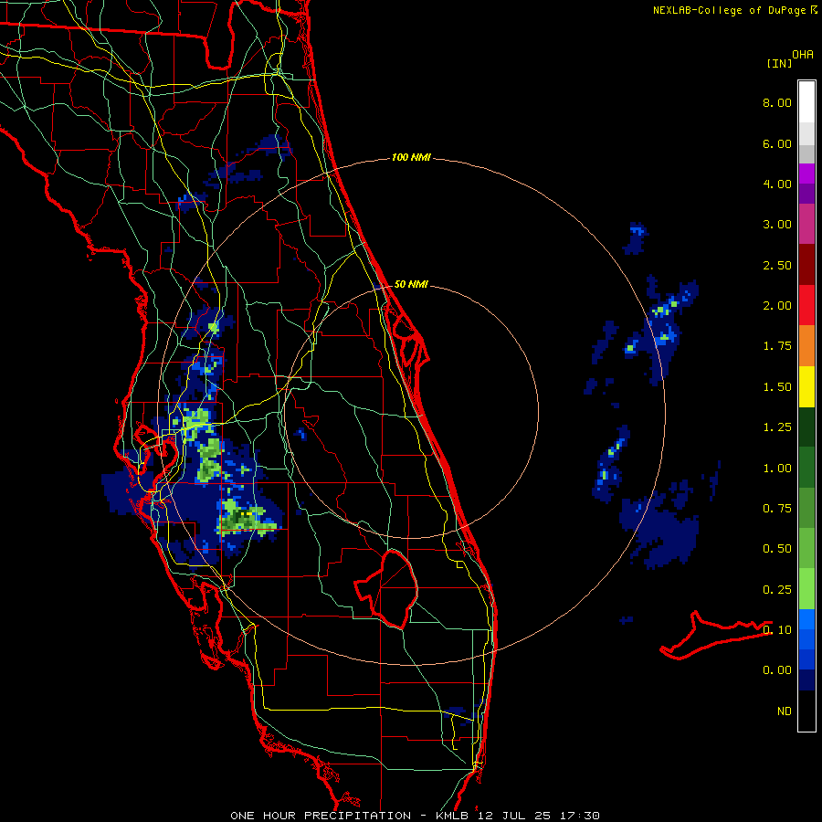Select the 0.25 legend value
The image size is (822, 822).
click(x=777, y=590)
